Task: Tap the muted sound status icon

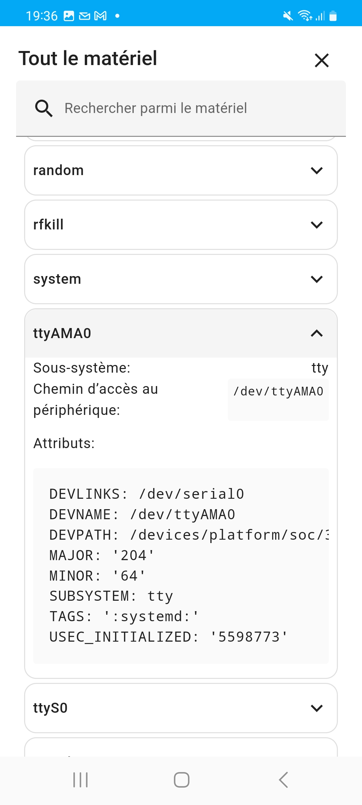Action: (x=288, y=16)
